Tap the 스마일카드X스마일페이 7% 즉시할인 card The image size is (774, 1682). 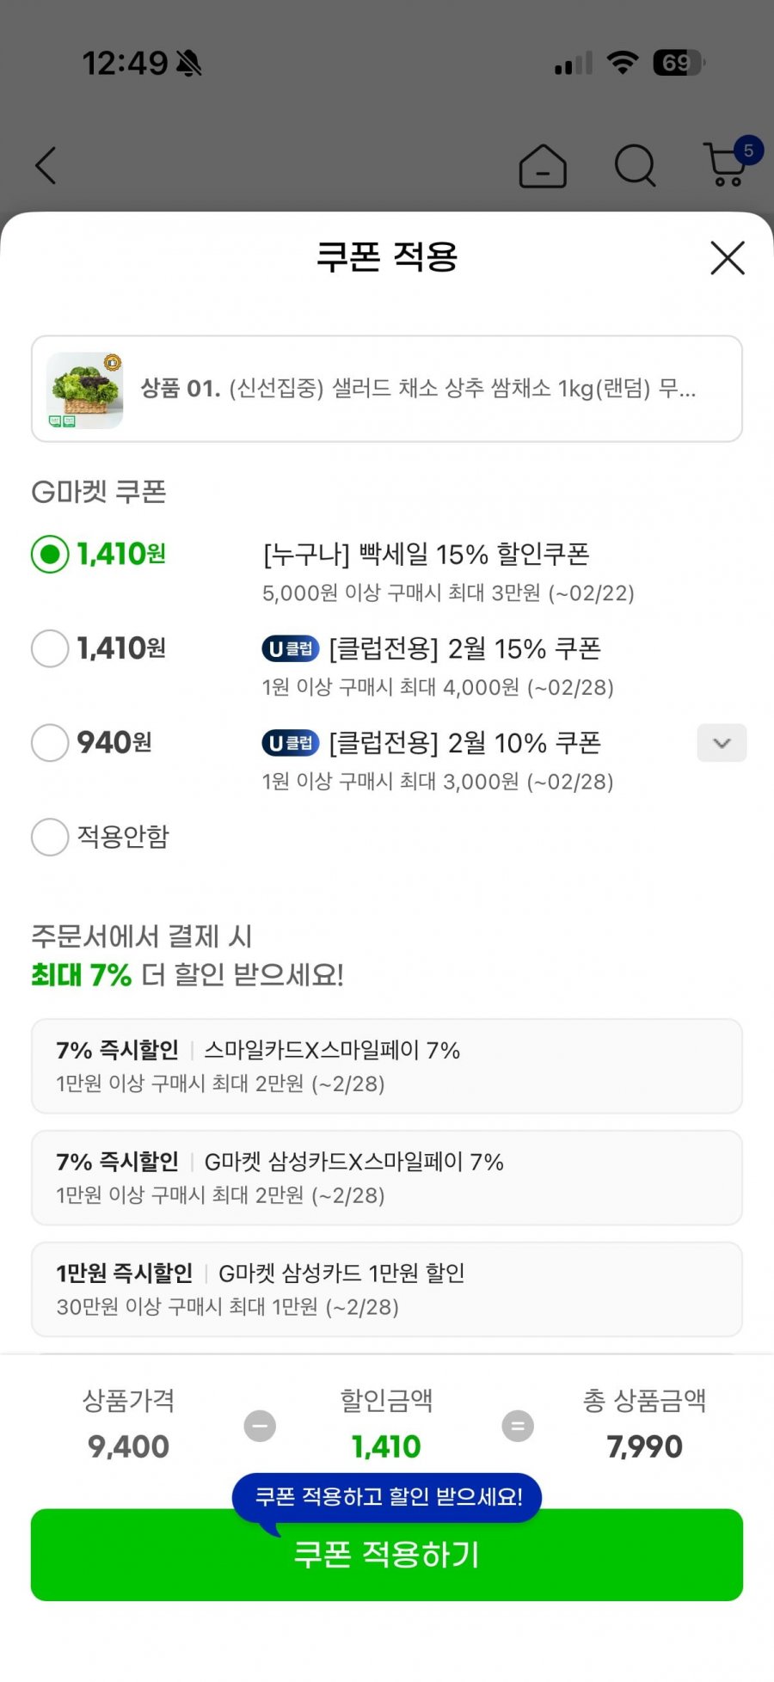(387, 1066)
